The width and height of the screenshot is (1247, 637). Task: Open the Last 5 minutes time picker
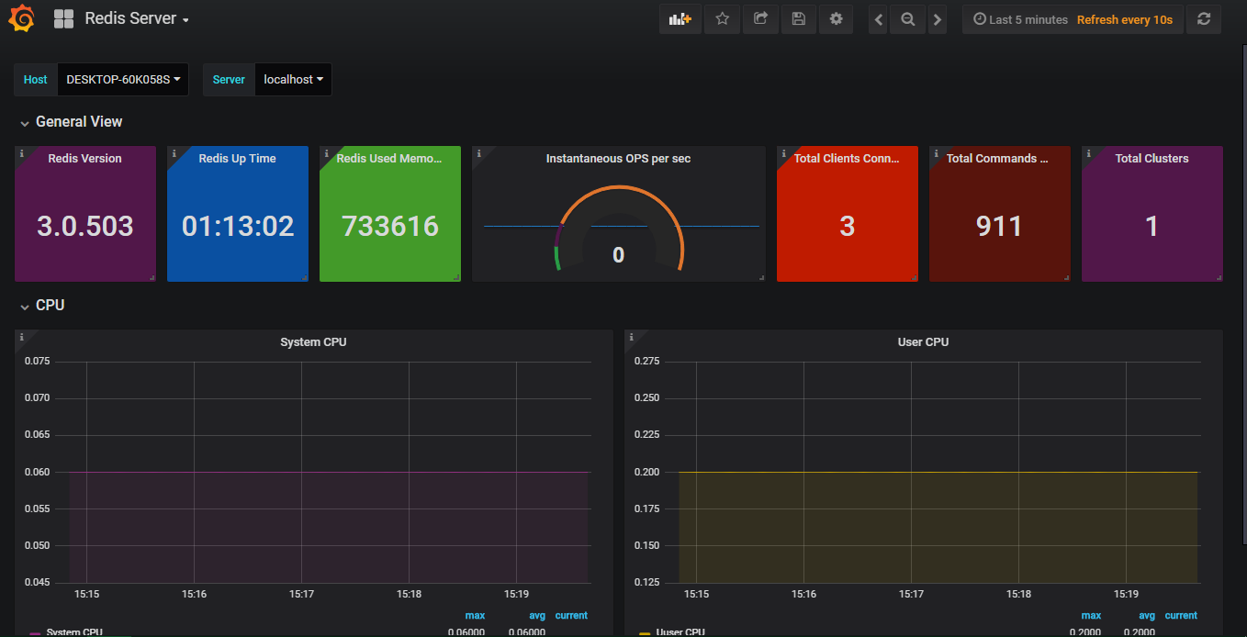(x=1020, y=19)
